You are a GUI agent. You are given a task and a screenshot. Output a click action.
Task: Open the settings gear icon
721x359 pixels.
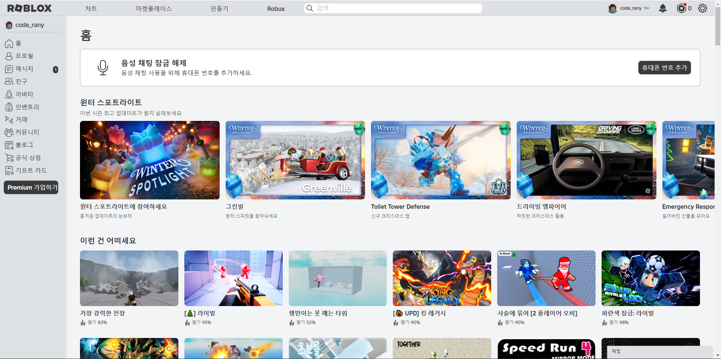click(703, 8)
